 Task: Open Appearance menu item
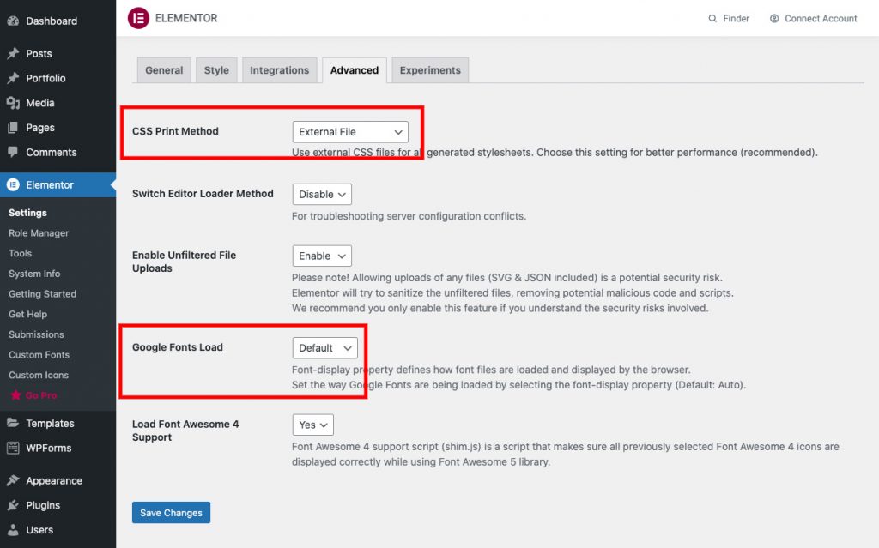(x=58, y=480)
